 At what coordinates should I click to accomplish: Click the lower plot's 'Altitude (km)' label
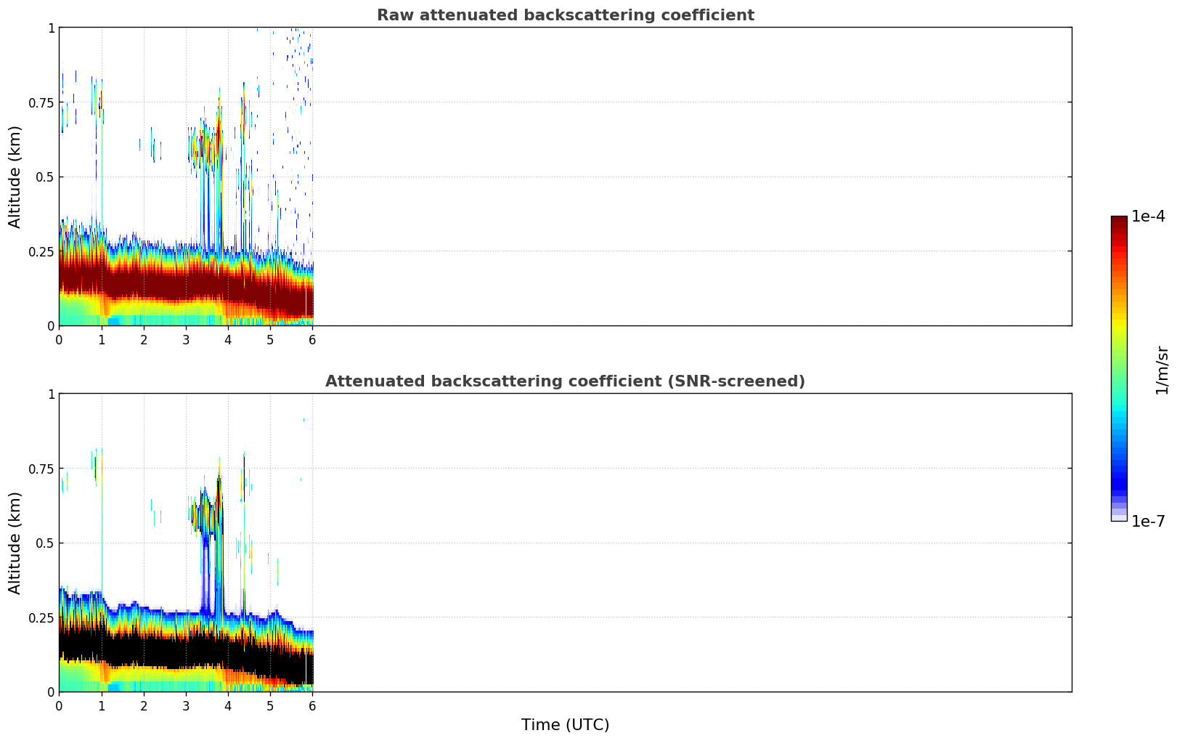point(15,543)
